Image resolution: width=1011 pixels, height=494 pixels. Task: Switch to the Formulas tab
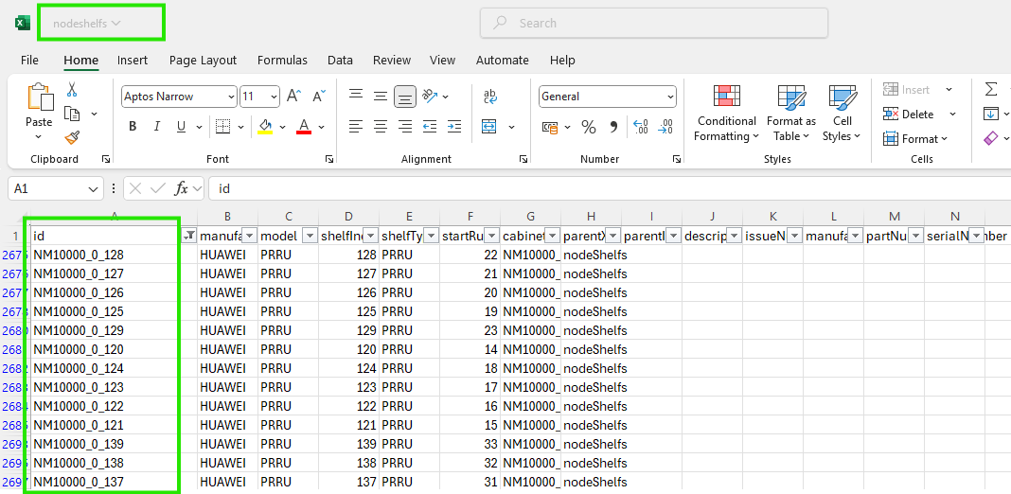pyautogui.click(x=282, y=60)
